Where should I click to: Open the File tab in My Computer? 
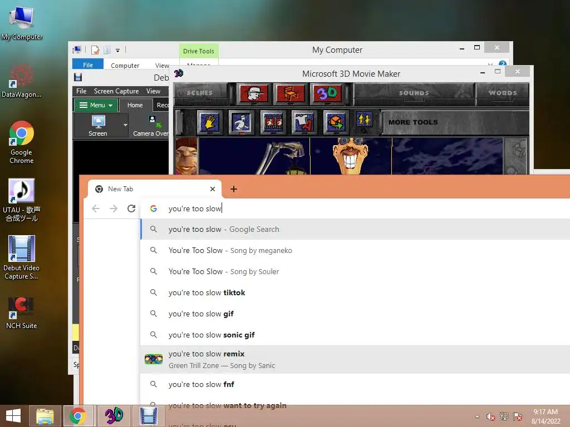[88, 64]
